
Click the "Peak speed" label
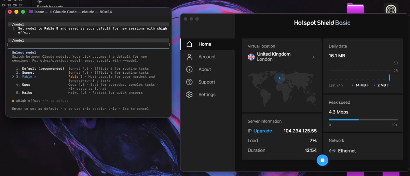tap(339, 102)
